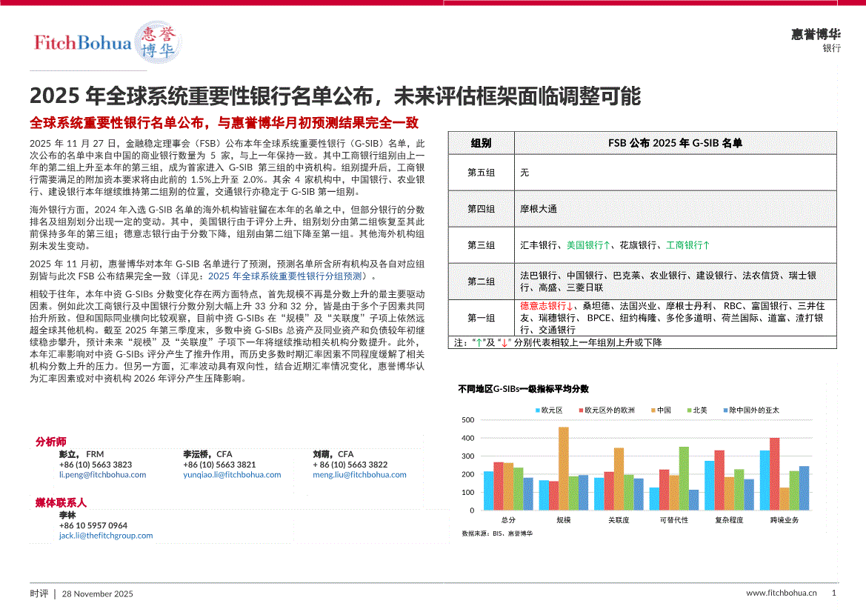Click the 第五组 row label
This screenshot has height=612, width=866.
[481, 172]
